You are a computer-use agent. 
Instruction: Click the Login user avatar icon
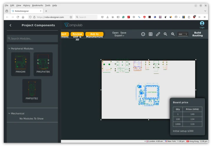coord(202,23)
